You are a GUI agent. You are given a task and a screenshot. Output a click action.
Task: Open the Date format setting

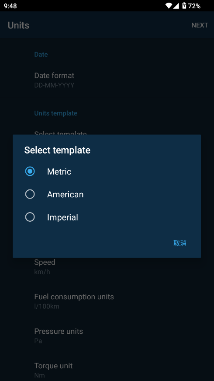pyautogui.click(x=107, y=80)
